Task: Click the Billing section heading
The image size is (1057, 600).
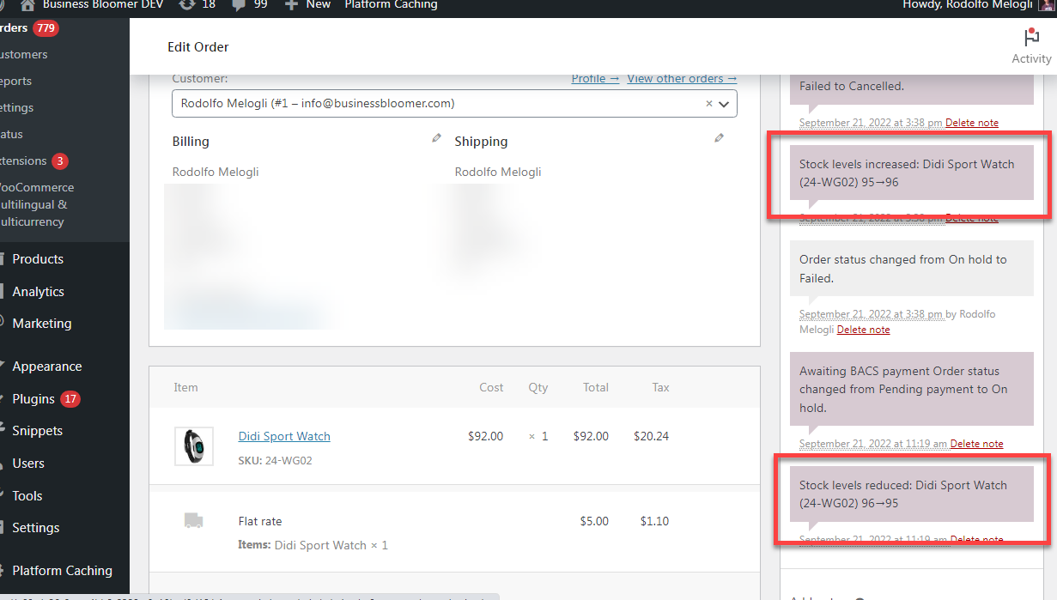Action: (191, 141)
